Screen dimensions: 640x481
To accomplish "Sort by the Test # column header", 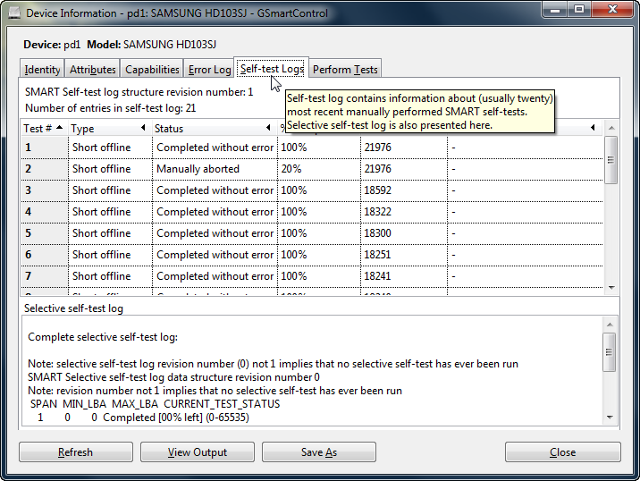I will [44, 128].
